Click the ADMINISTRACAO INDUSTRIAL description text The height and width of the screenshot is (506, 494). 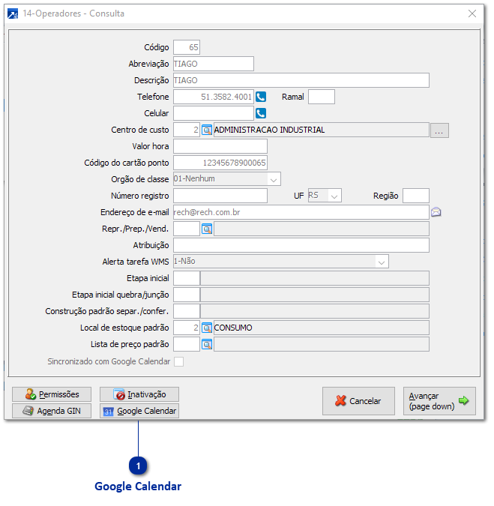pyautogui.click(x=269, y=130)
